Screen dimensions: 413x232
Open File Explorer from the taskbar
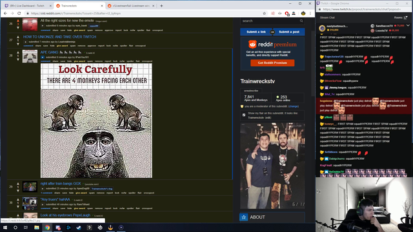pos(37,227)
